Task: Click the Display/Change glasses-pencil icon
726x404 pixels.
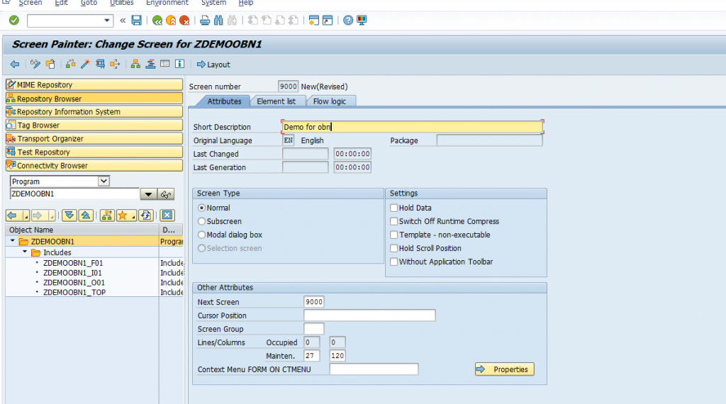Action: (35, 64)
